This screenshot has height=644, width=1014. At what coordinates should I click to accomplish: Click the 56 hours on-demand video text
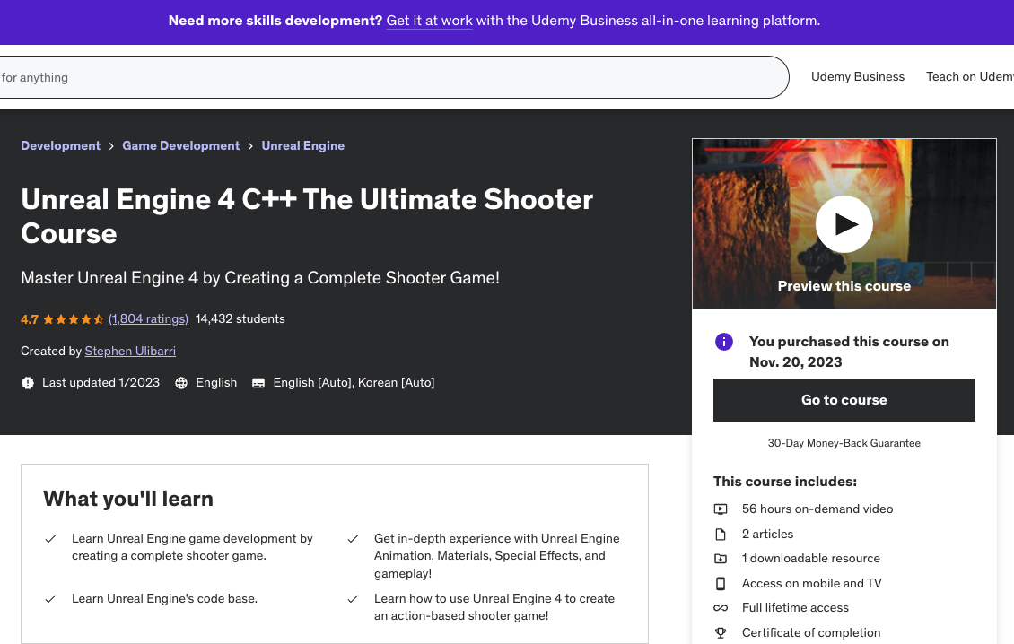[817, 509]
